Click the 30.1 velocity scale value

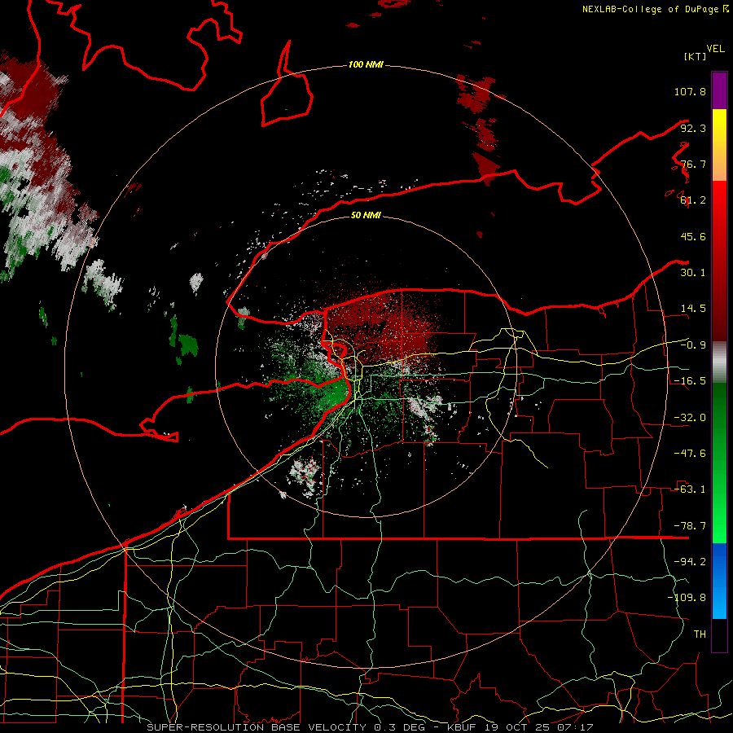point(693,273)
